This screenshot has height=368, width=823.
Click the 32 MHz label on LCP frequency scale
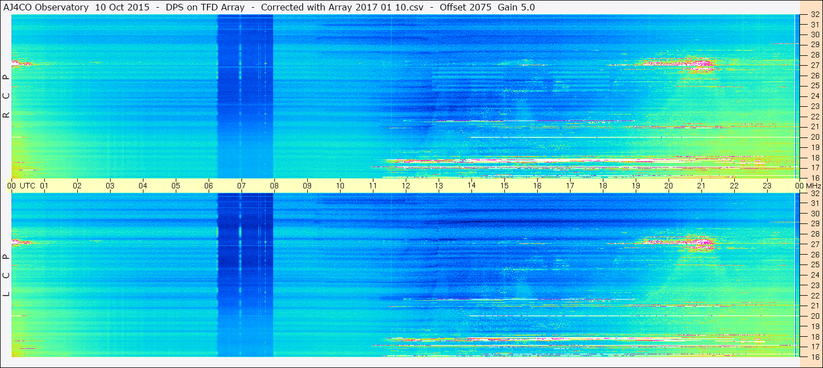814,193
